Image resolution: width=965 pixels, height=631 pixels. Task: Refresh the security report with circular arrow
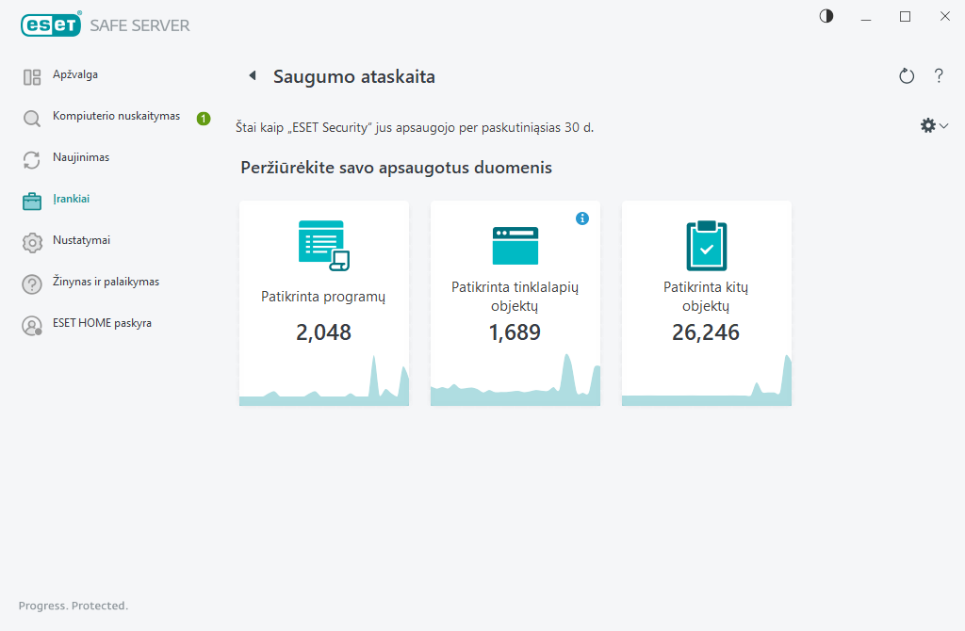pyautogui.click(x=907, y=76)
